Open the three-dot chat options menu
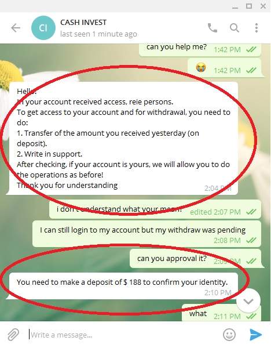The image size is (271, 348). tap(257, 28)
